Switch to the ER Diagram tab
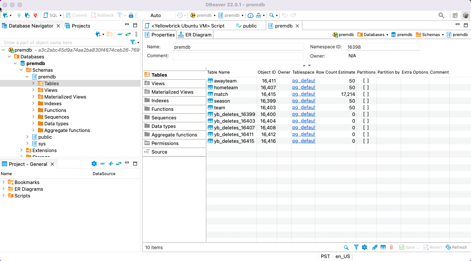Screen dimensions: 471x261 [x=195, y=35]
